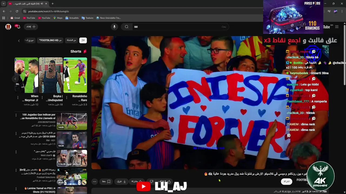The width and height of the screenshot is (346, 194).
Task: Select the 'دوري أبطال' filter chip
Action: (x=30, y=40)
